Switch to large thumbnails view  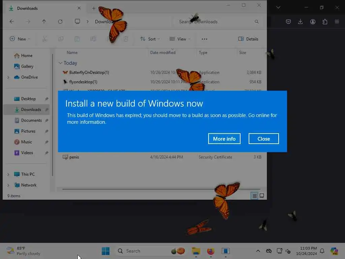click(262, 196)
